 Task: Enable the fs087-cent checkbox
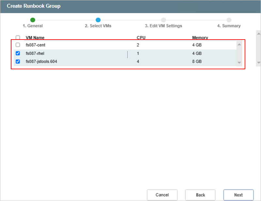[18, 45]
